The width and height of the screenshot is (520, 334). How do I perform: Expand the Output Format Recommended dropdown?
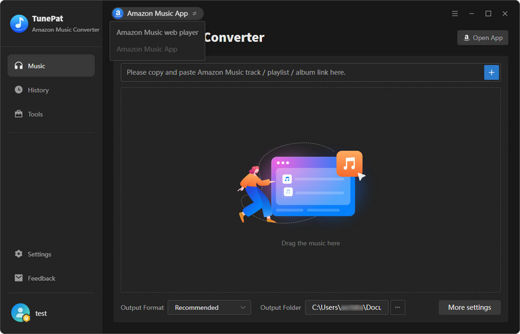[209, 307]
